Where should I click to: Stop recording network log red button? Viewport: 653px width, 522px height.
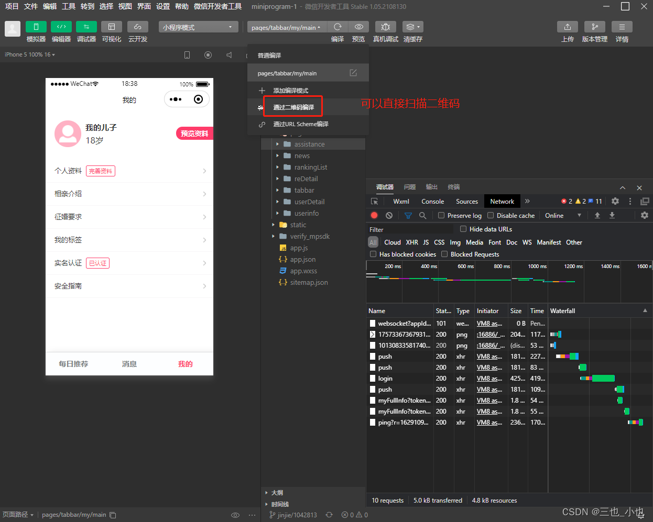click(x=374, y=215)
